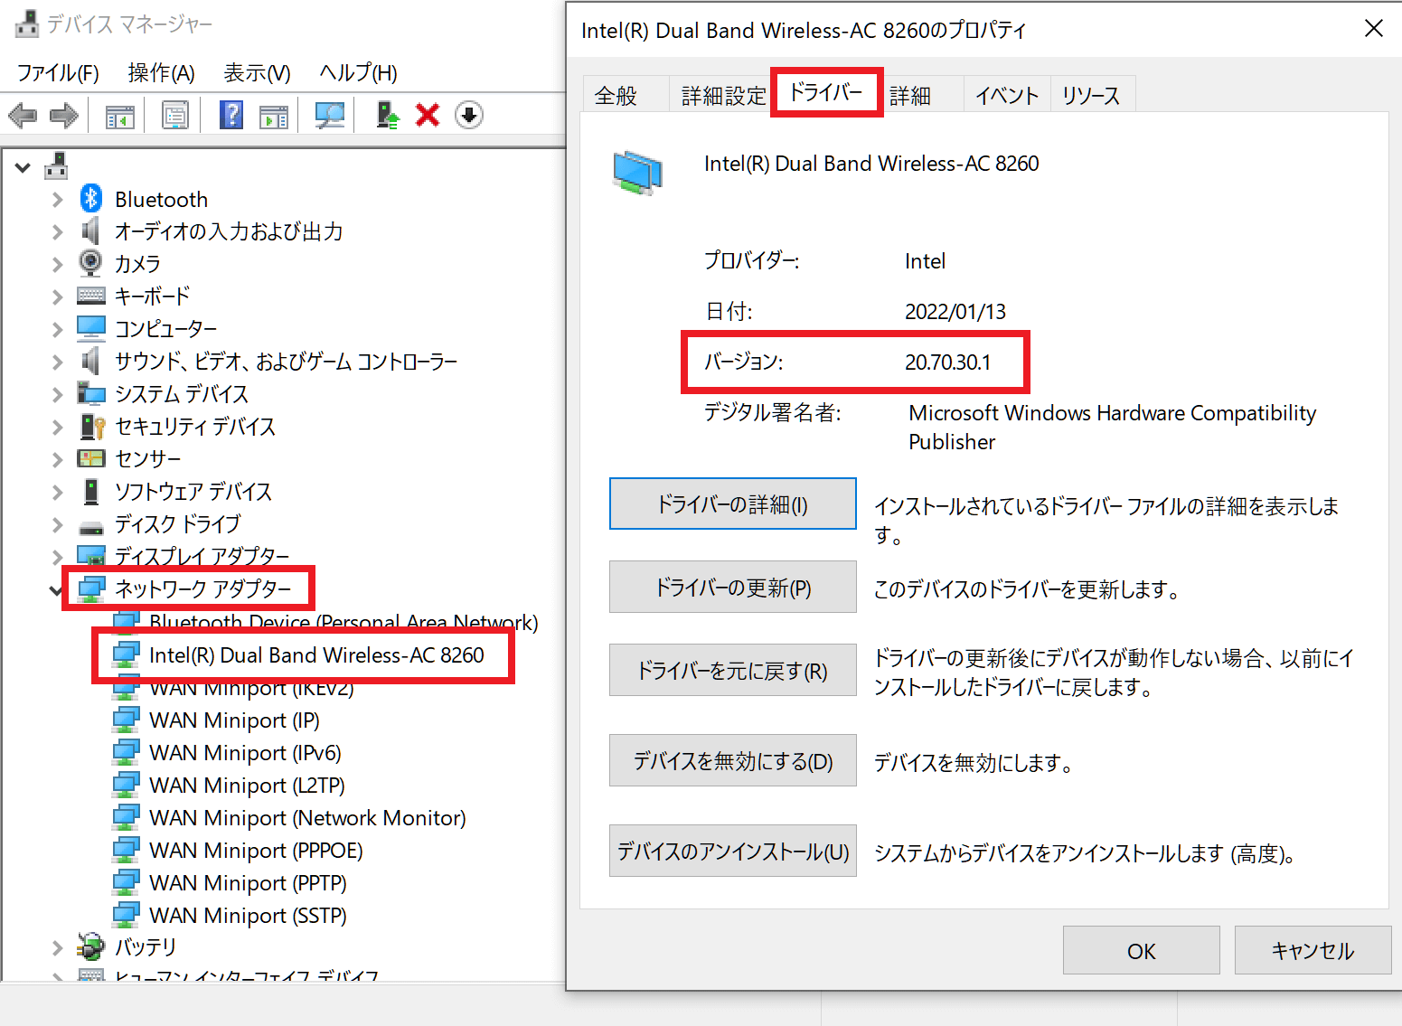Click the Bluetooth category icon
1402x1026 pixels.
[91, 198]
